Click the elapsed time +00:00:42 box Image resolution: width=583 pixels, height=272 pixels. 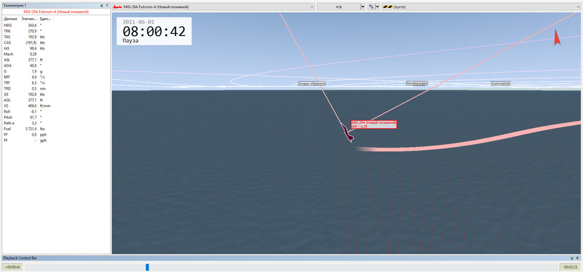13,267
